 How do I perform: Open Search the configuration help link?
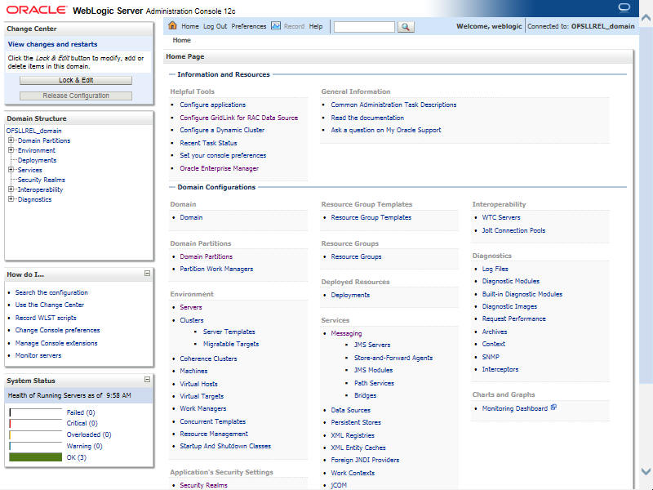[51, 292]
